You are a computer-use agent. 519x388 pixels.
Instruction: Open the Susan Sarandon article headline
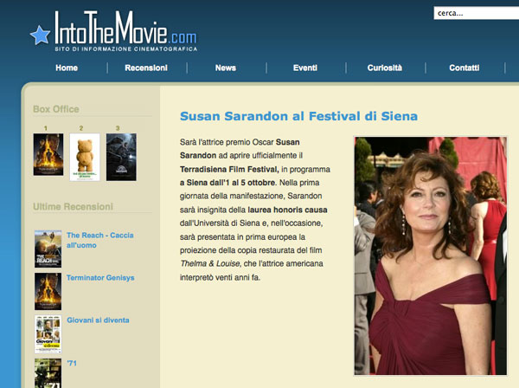[x=298, y=116]
